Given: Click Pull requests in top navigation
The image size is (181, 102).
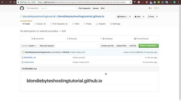Looking at the screenshot, I should [85, 8].
